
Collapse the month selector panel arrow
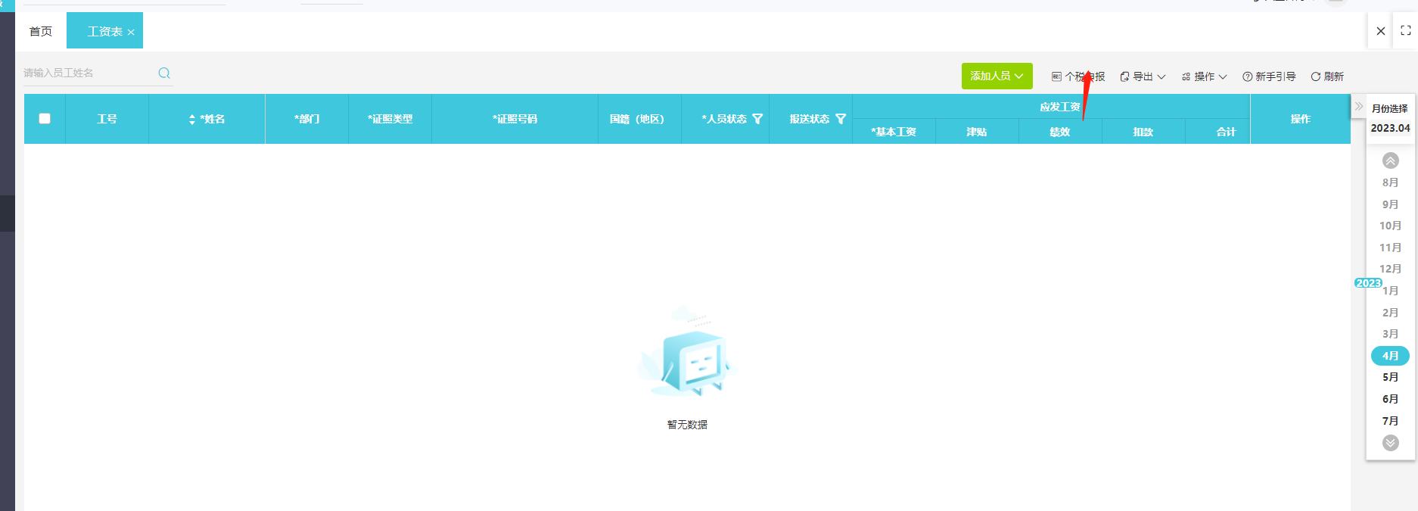click(x=1359, y=107)
